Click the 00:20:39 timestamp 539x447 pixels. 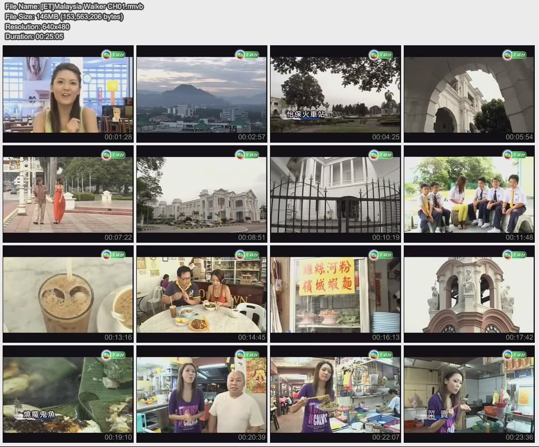(252, 438)
